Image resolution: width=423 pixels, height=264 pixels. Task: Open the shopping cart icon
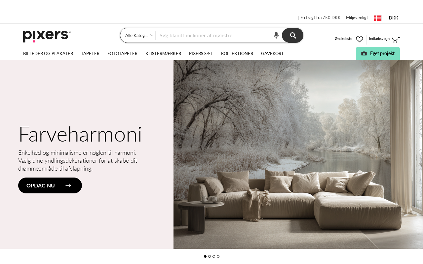396,39
